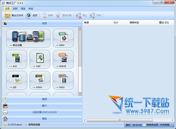Click format list scroll down arrow
This screenshot has width=176, height=129.
click(80, 94)
